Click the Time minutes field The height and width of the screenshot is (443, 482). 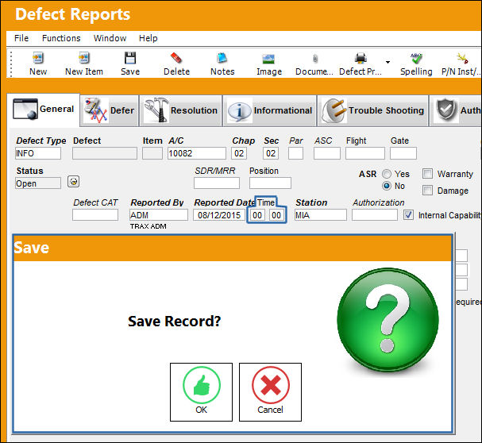pyautogui.click(x=276, y=215)
